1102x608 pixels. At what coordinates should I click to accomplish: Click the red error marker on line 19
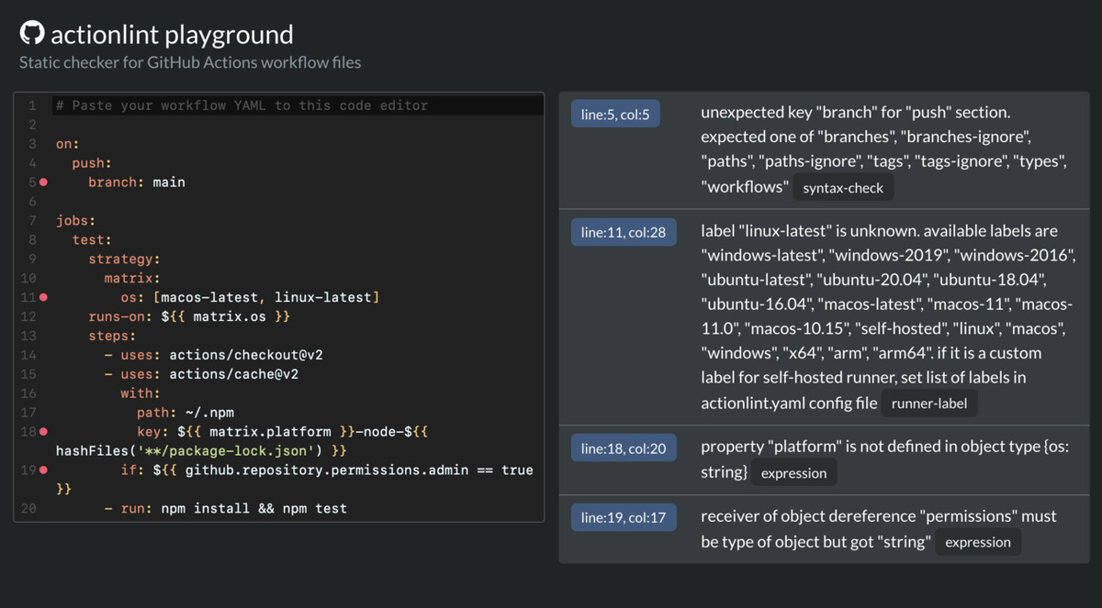coord(43,470)
